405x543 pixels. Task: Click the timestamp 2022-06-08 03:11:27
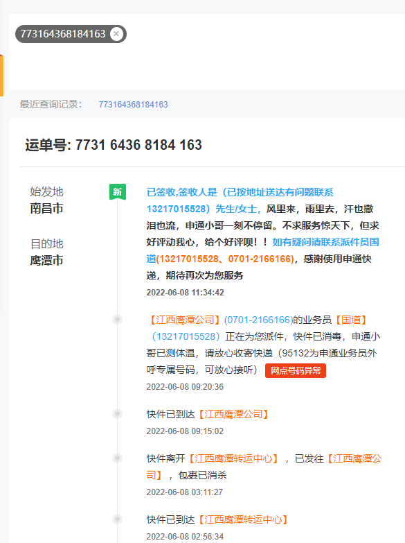click(185, 492)
